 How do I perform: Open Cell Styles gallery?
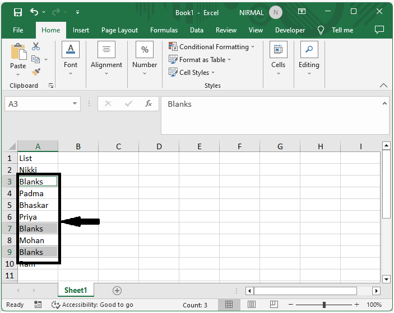click(192, 73)
